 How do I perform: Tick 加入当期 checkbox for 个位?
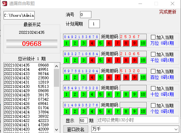tap(153, 106)
